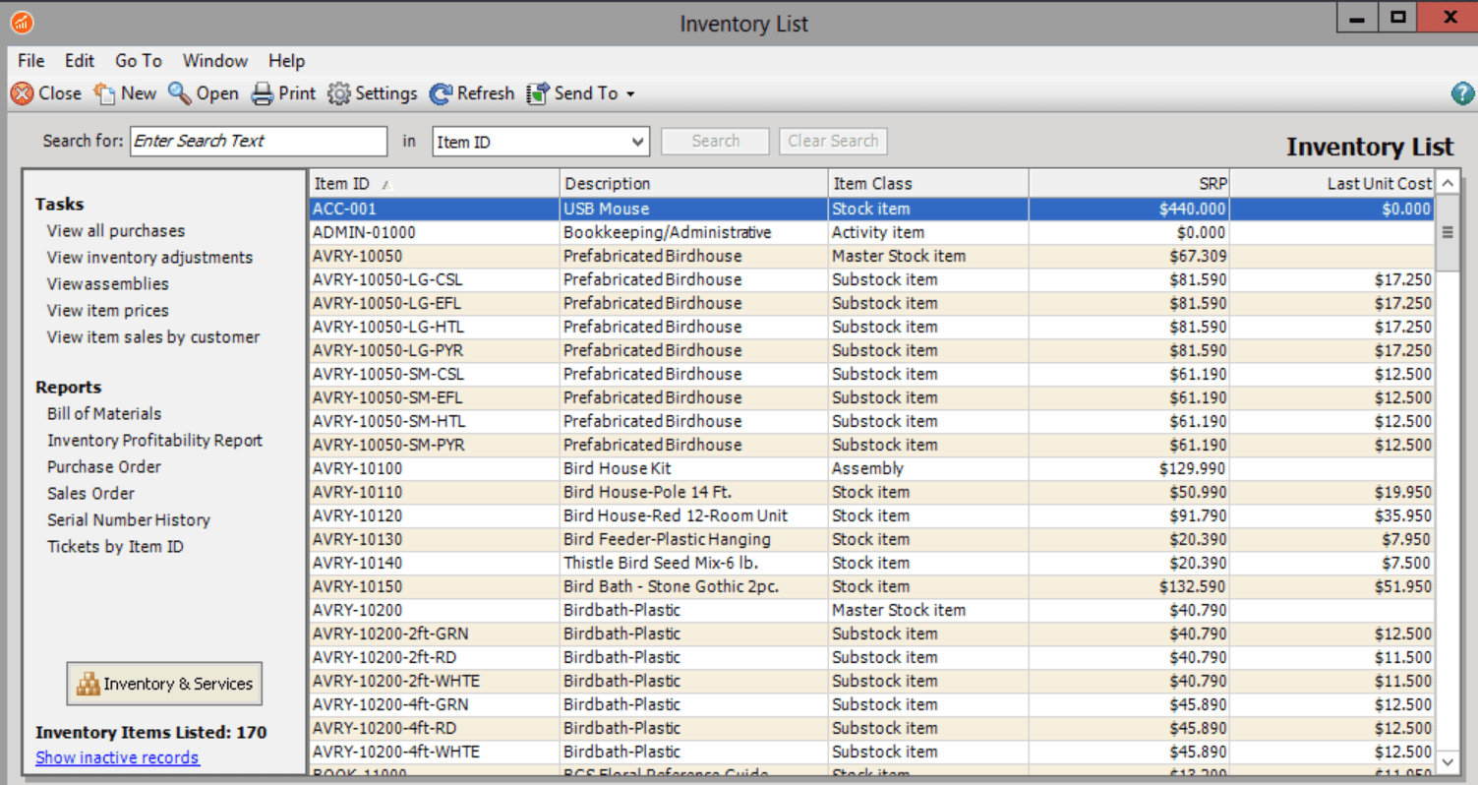1478x785 pixels.
Task: Open the Help question mark icon
Action: [x=1462, y=93]
